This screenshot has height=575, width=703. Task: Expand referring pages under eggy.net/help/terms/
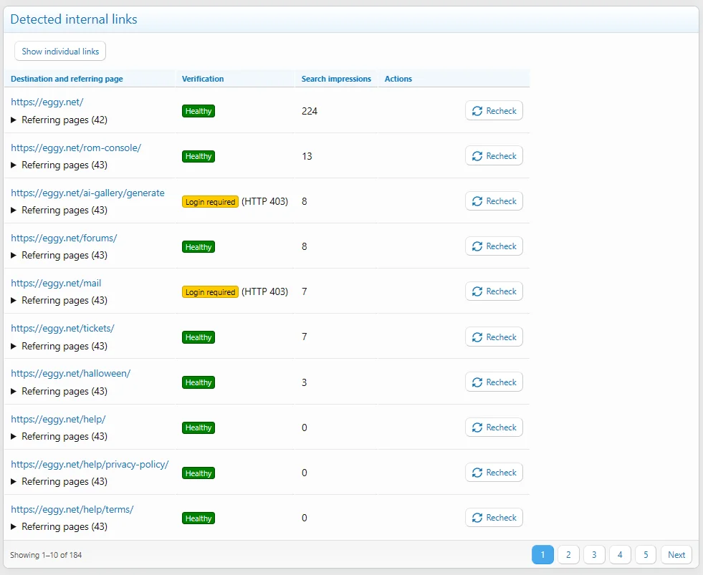click(59, 526)
